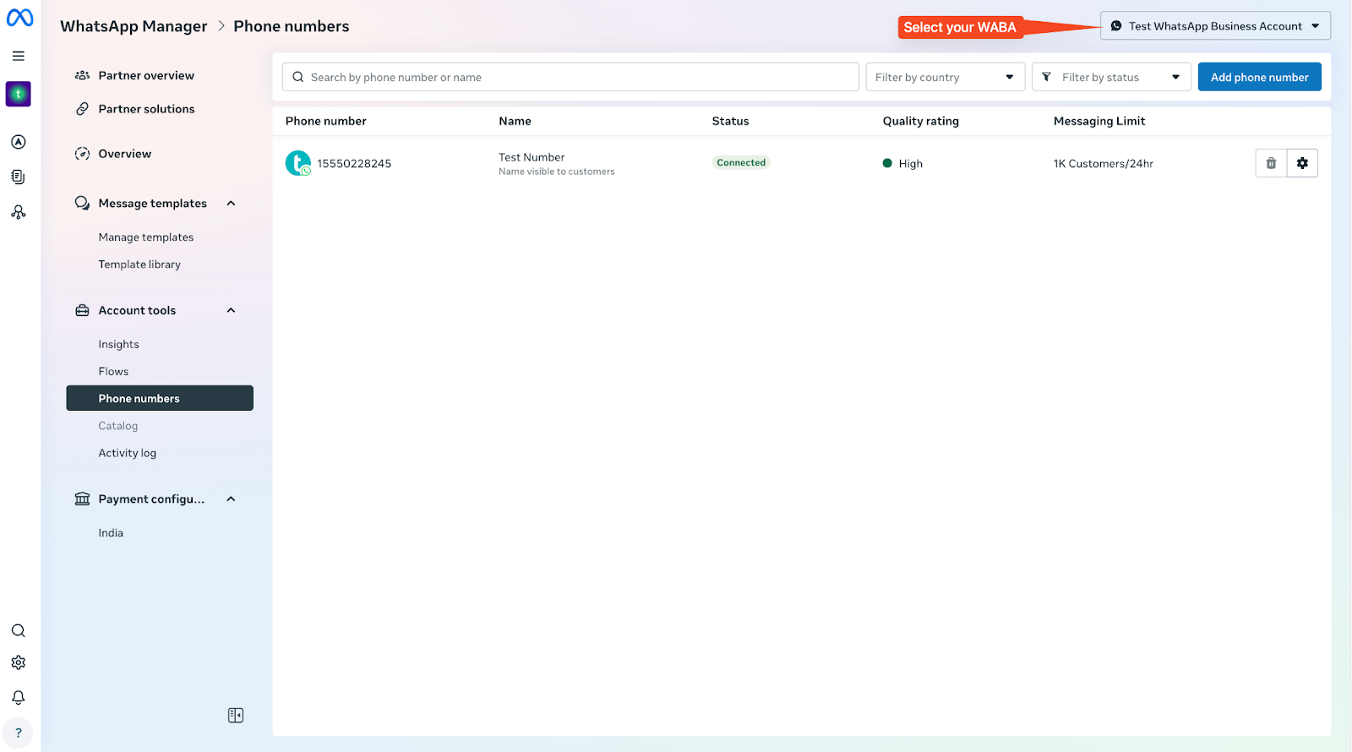Screen dimensions: 1352x752
Task: Click the High quality rating
Action: tap(902, 164)
